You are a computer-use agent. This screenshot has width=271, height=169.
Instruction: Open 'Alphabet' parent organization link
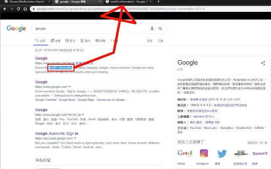tap(198, 117)
